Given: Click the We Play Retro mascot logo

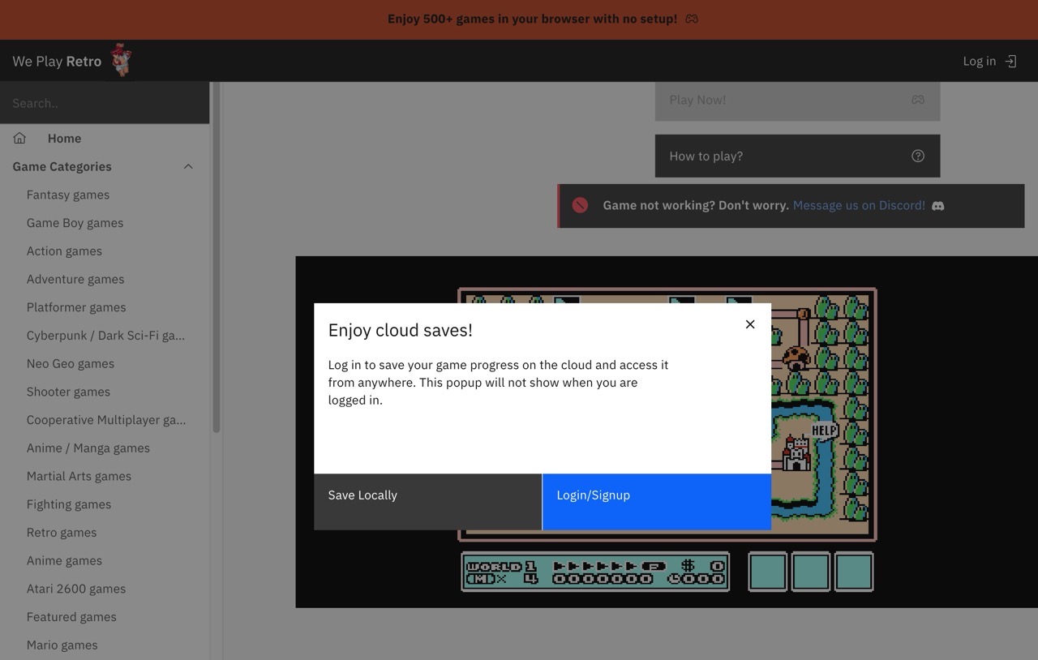Looking at the screenshot, I should tap(121, 60).
